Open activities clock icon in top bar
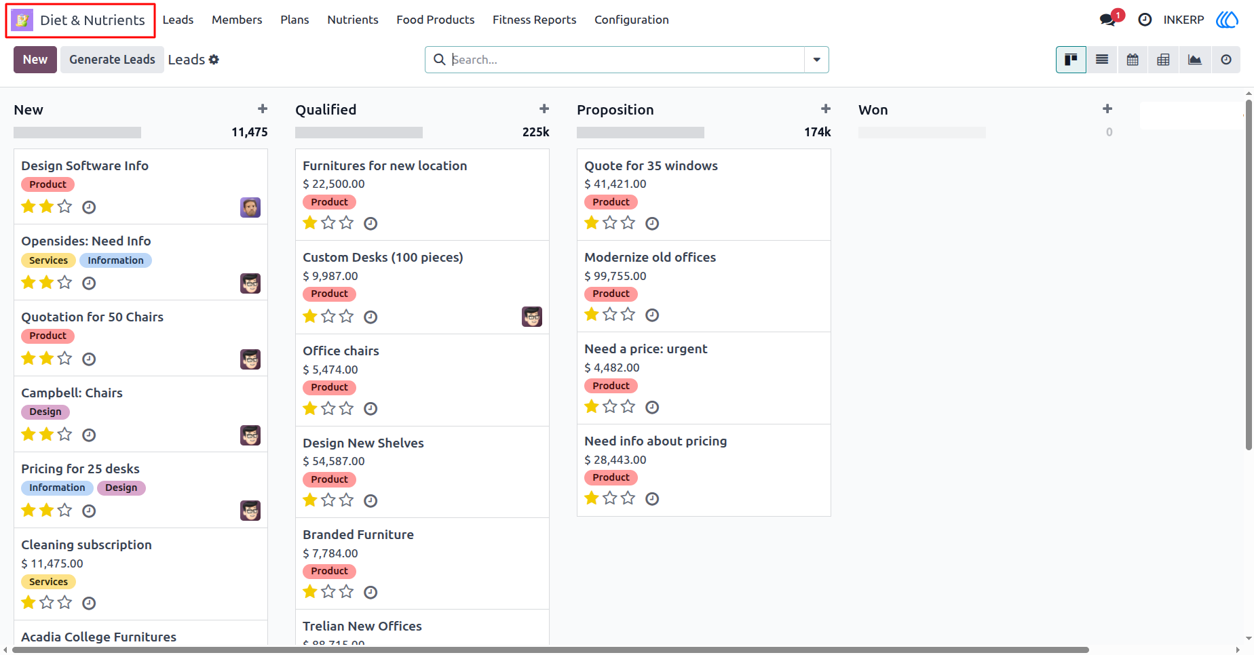The image size is (1254, 655). click(x=1145, y=20)
